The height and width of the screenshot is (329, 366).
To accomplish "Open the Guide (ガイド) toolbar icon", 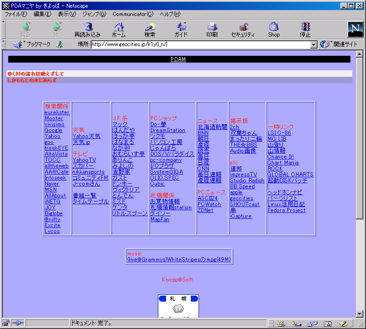I will pos(181,29).
